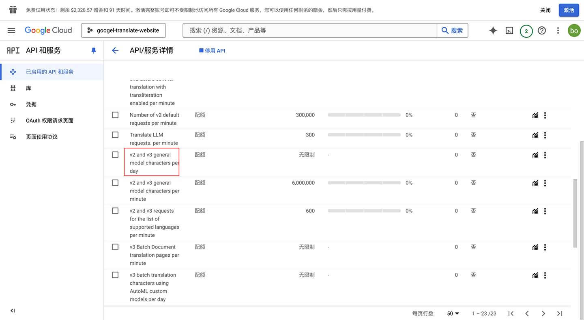Show chart for general model characters per minute

click(535, 183)
